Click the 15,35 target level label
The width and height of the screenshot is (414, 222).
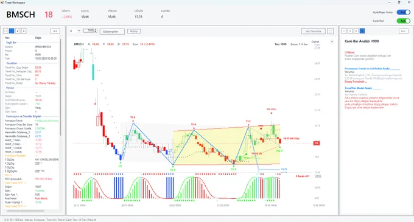(284, 169)
